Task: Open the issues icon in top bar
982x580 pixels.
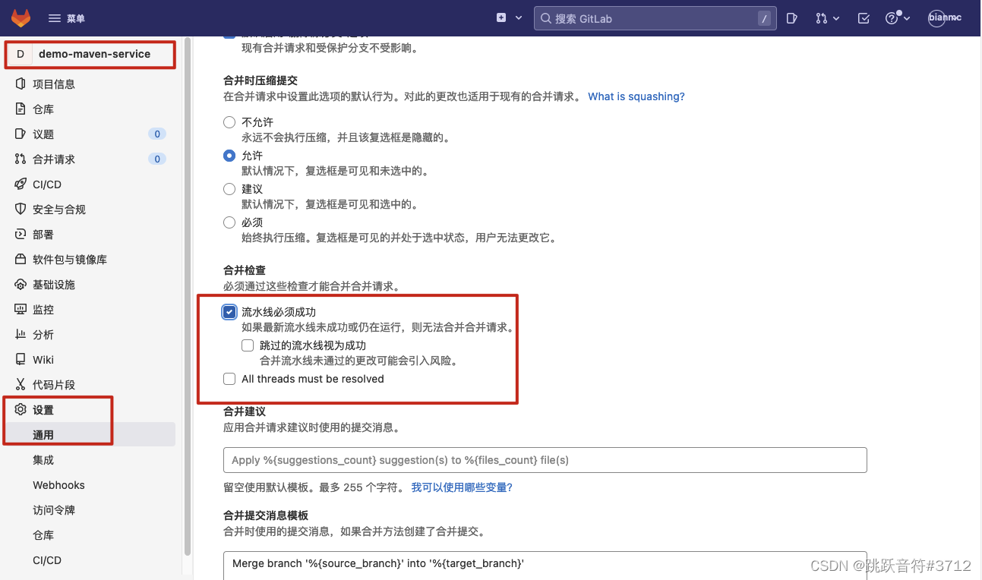Action: click(792, 18)
